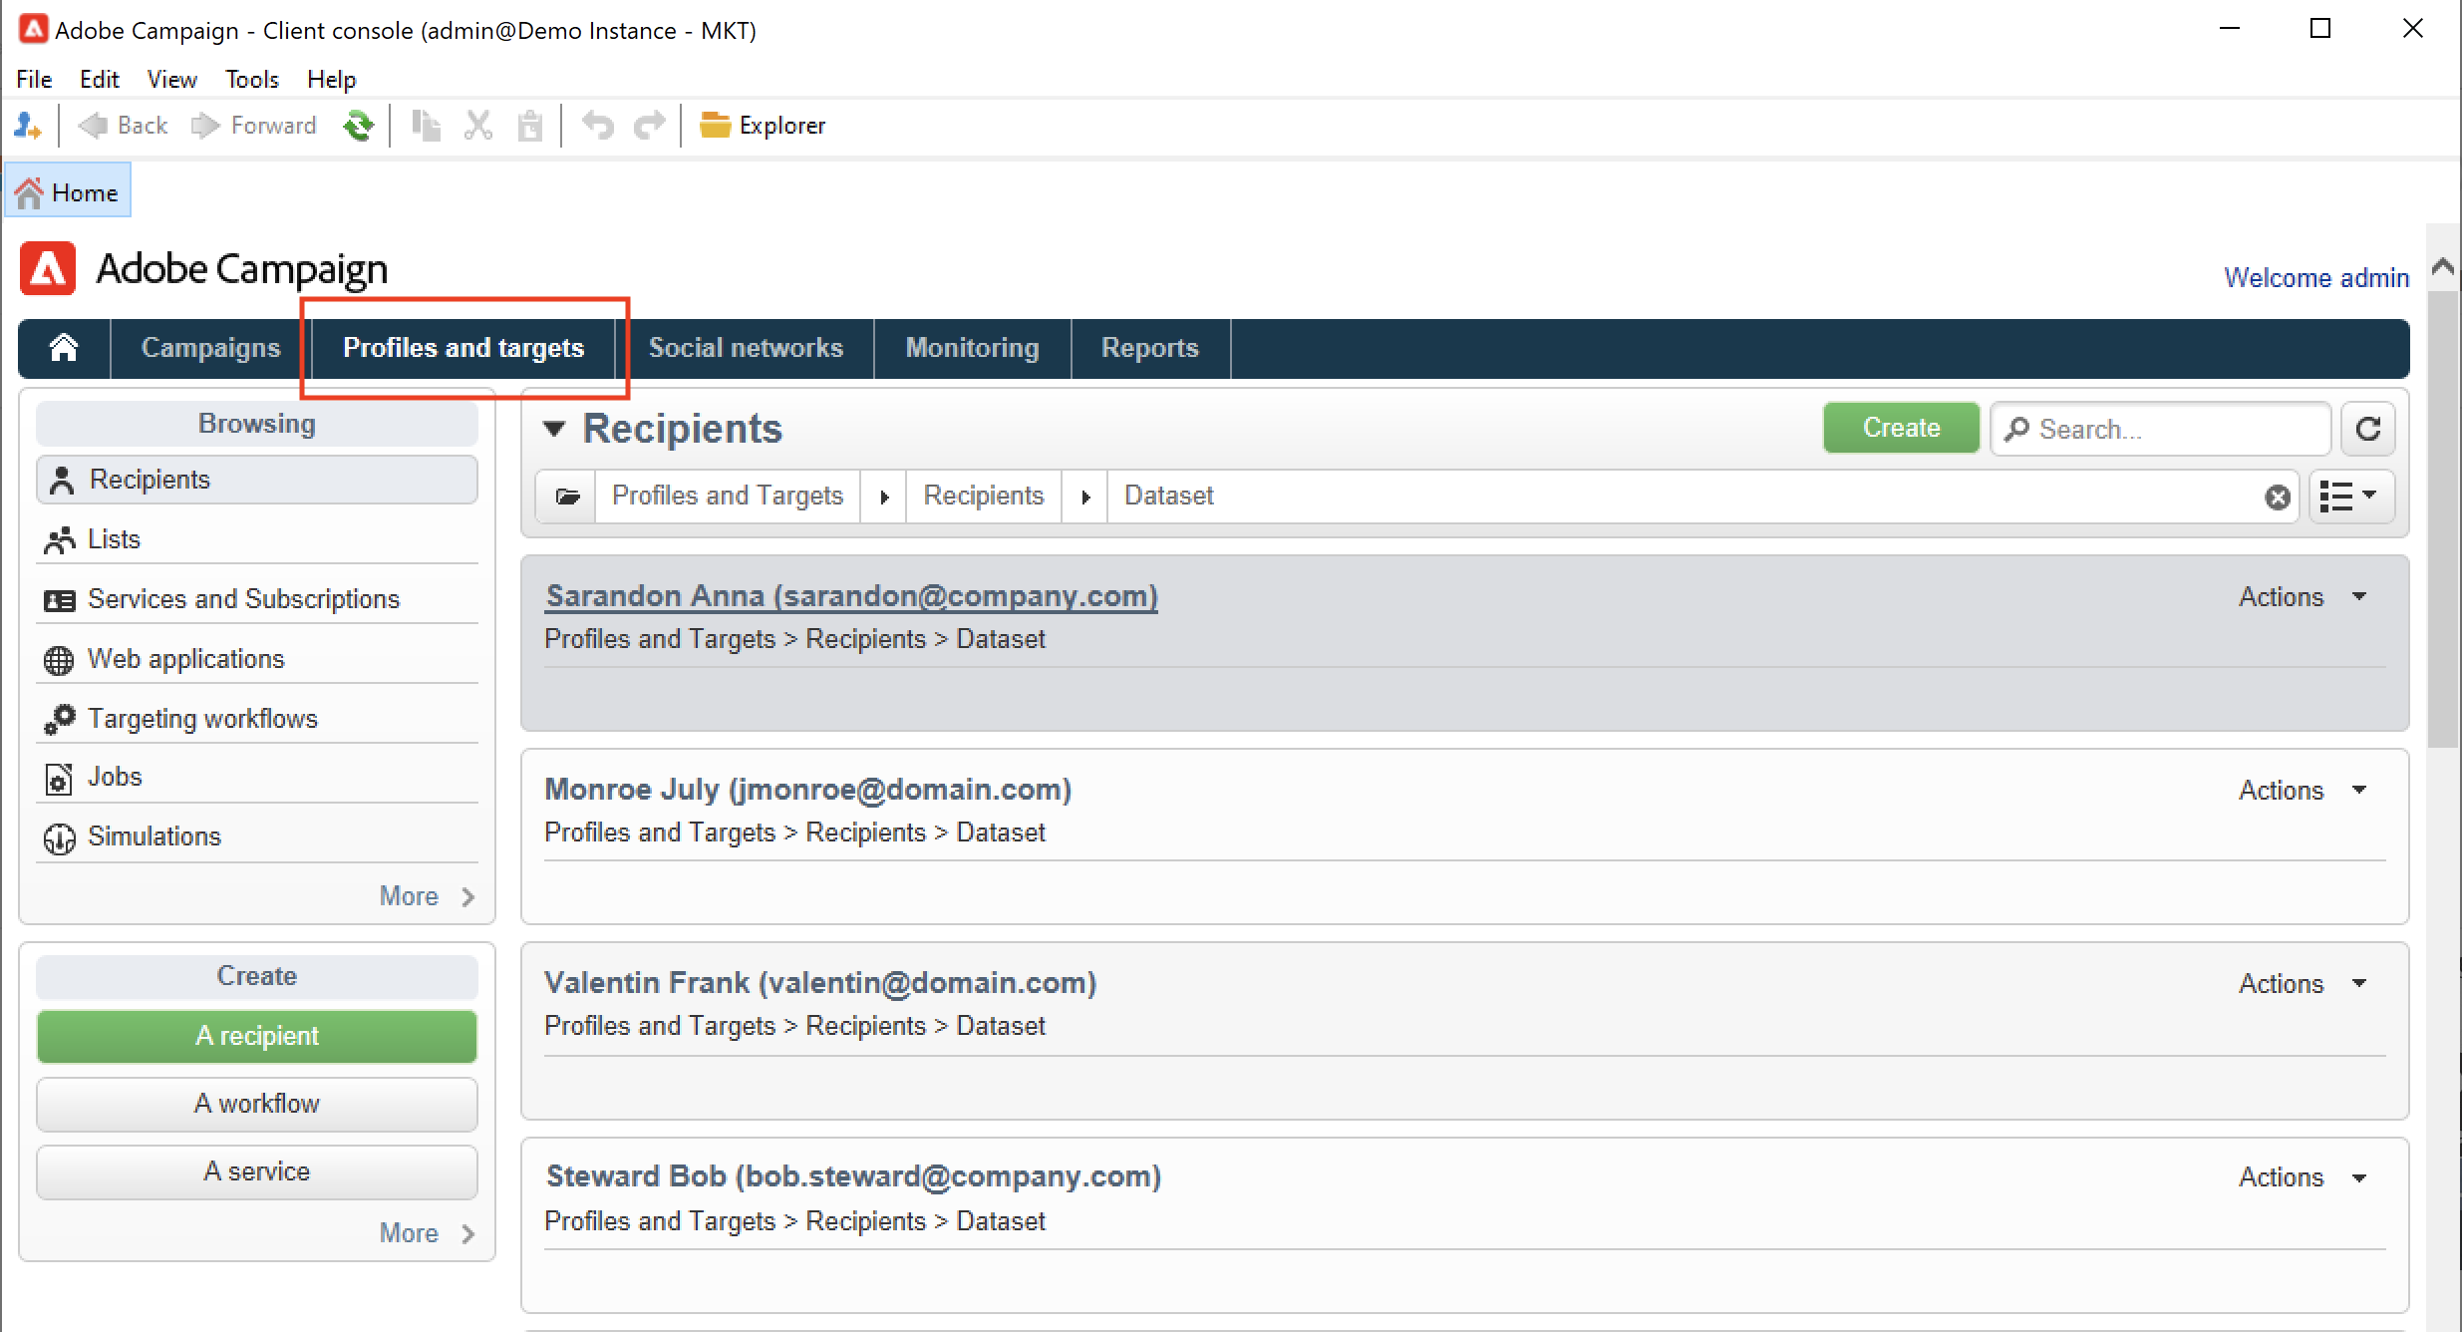
Task: Open Targeting workflows in Browsing panel
Action: pyautogui.click(x=202, y=718)
